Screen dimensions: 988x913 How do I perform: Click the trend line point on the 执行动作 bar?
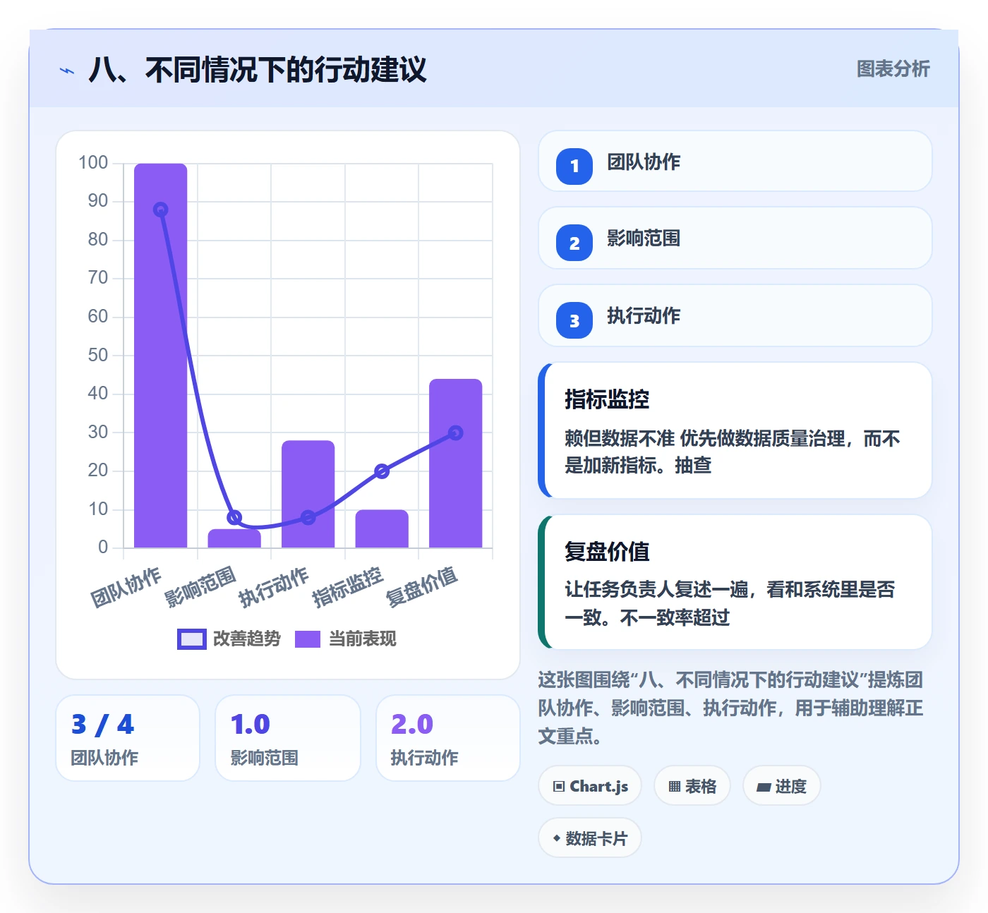308,517
